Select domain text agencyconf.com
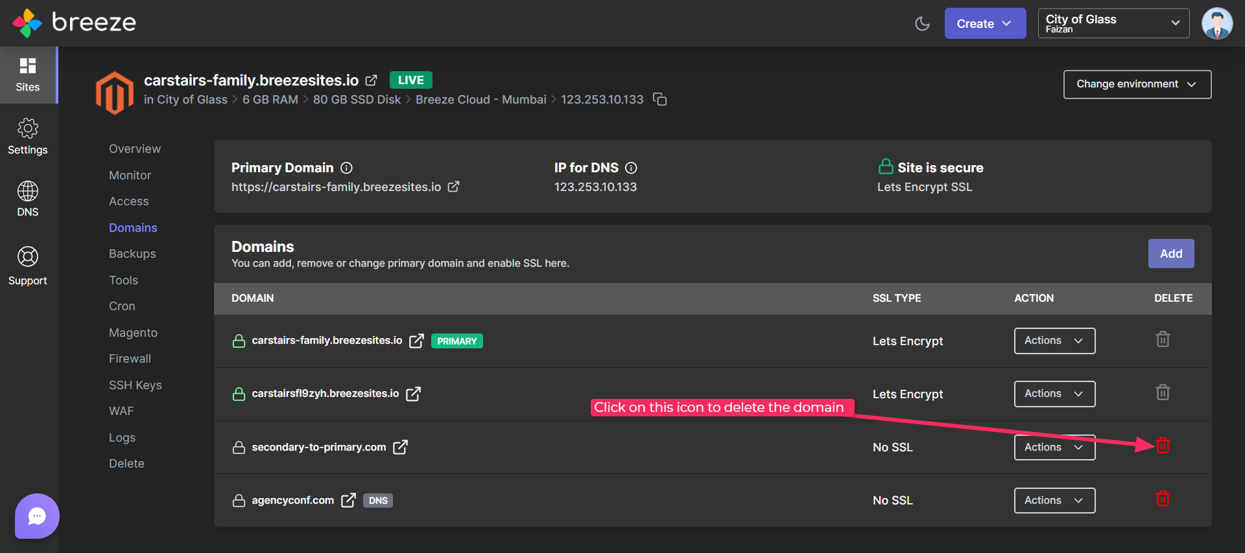The height and width of the screenshot is (553, 1245). point(293,501)
